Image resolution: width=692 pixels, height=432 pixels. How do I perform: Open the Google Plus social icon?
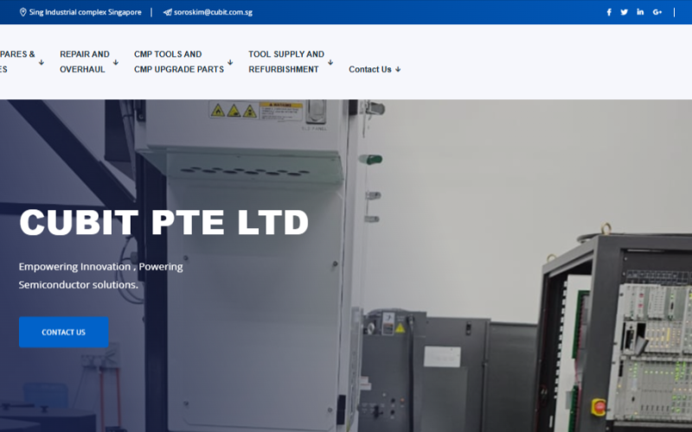click(657, 12)
